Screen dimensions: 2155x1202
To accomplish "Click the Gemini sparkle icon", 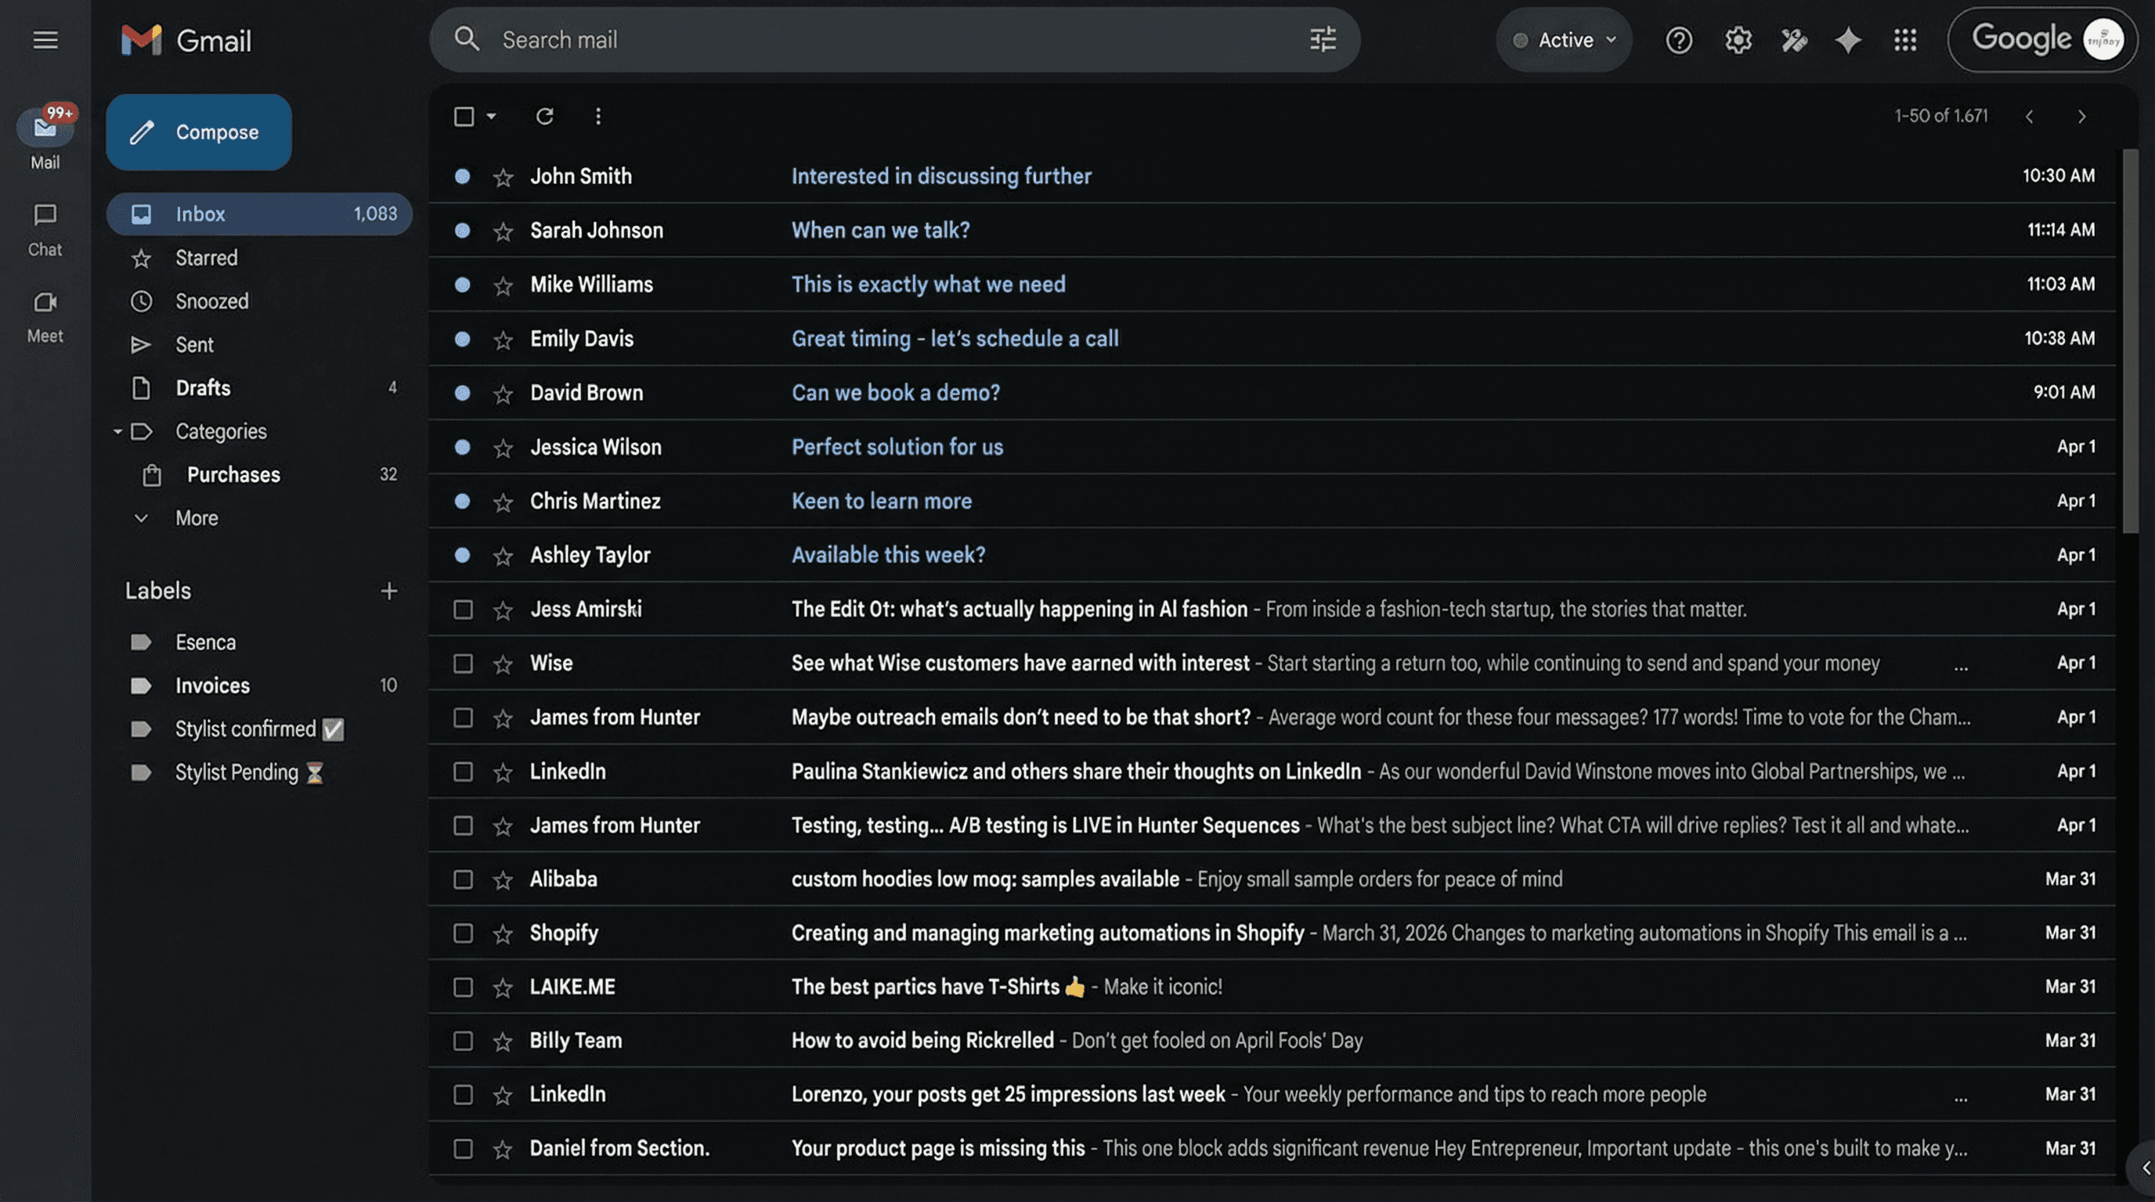I will [1848, 39].
